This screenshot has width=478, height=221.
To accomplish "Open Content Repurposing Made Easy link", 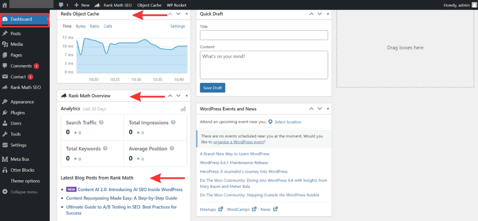I will click(121, 198).
